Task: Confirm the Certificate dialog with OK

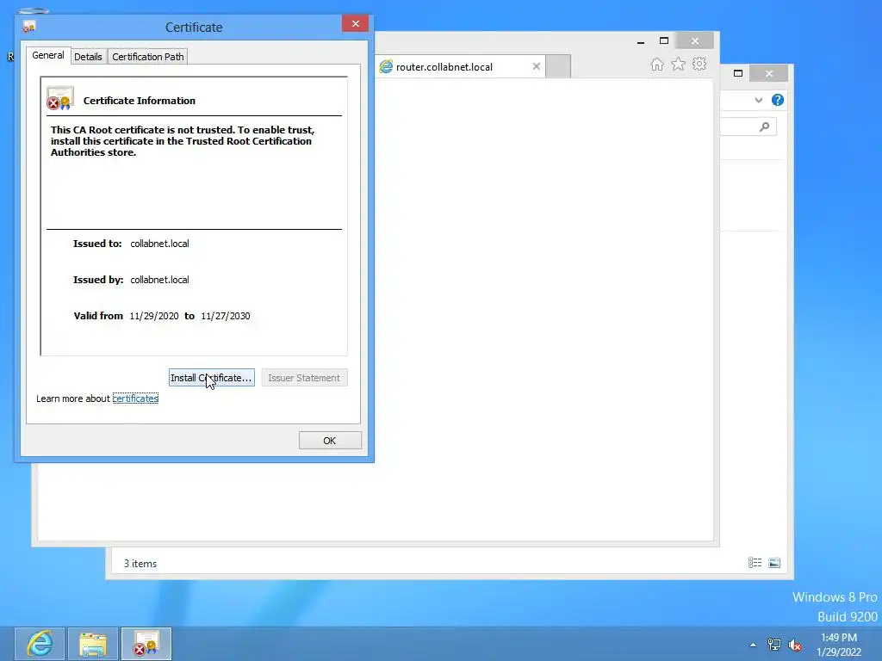Action: (330, 441)
